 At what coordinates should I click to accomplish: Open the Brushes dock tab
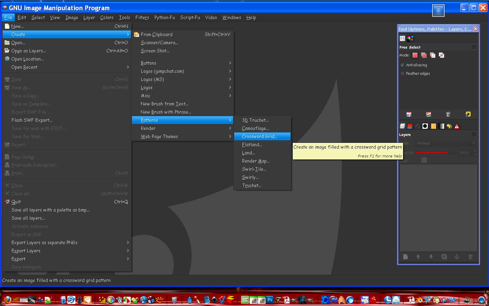pyautogui.click(x=425, y=126)
